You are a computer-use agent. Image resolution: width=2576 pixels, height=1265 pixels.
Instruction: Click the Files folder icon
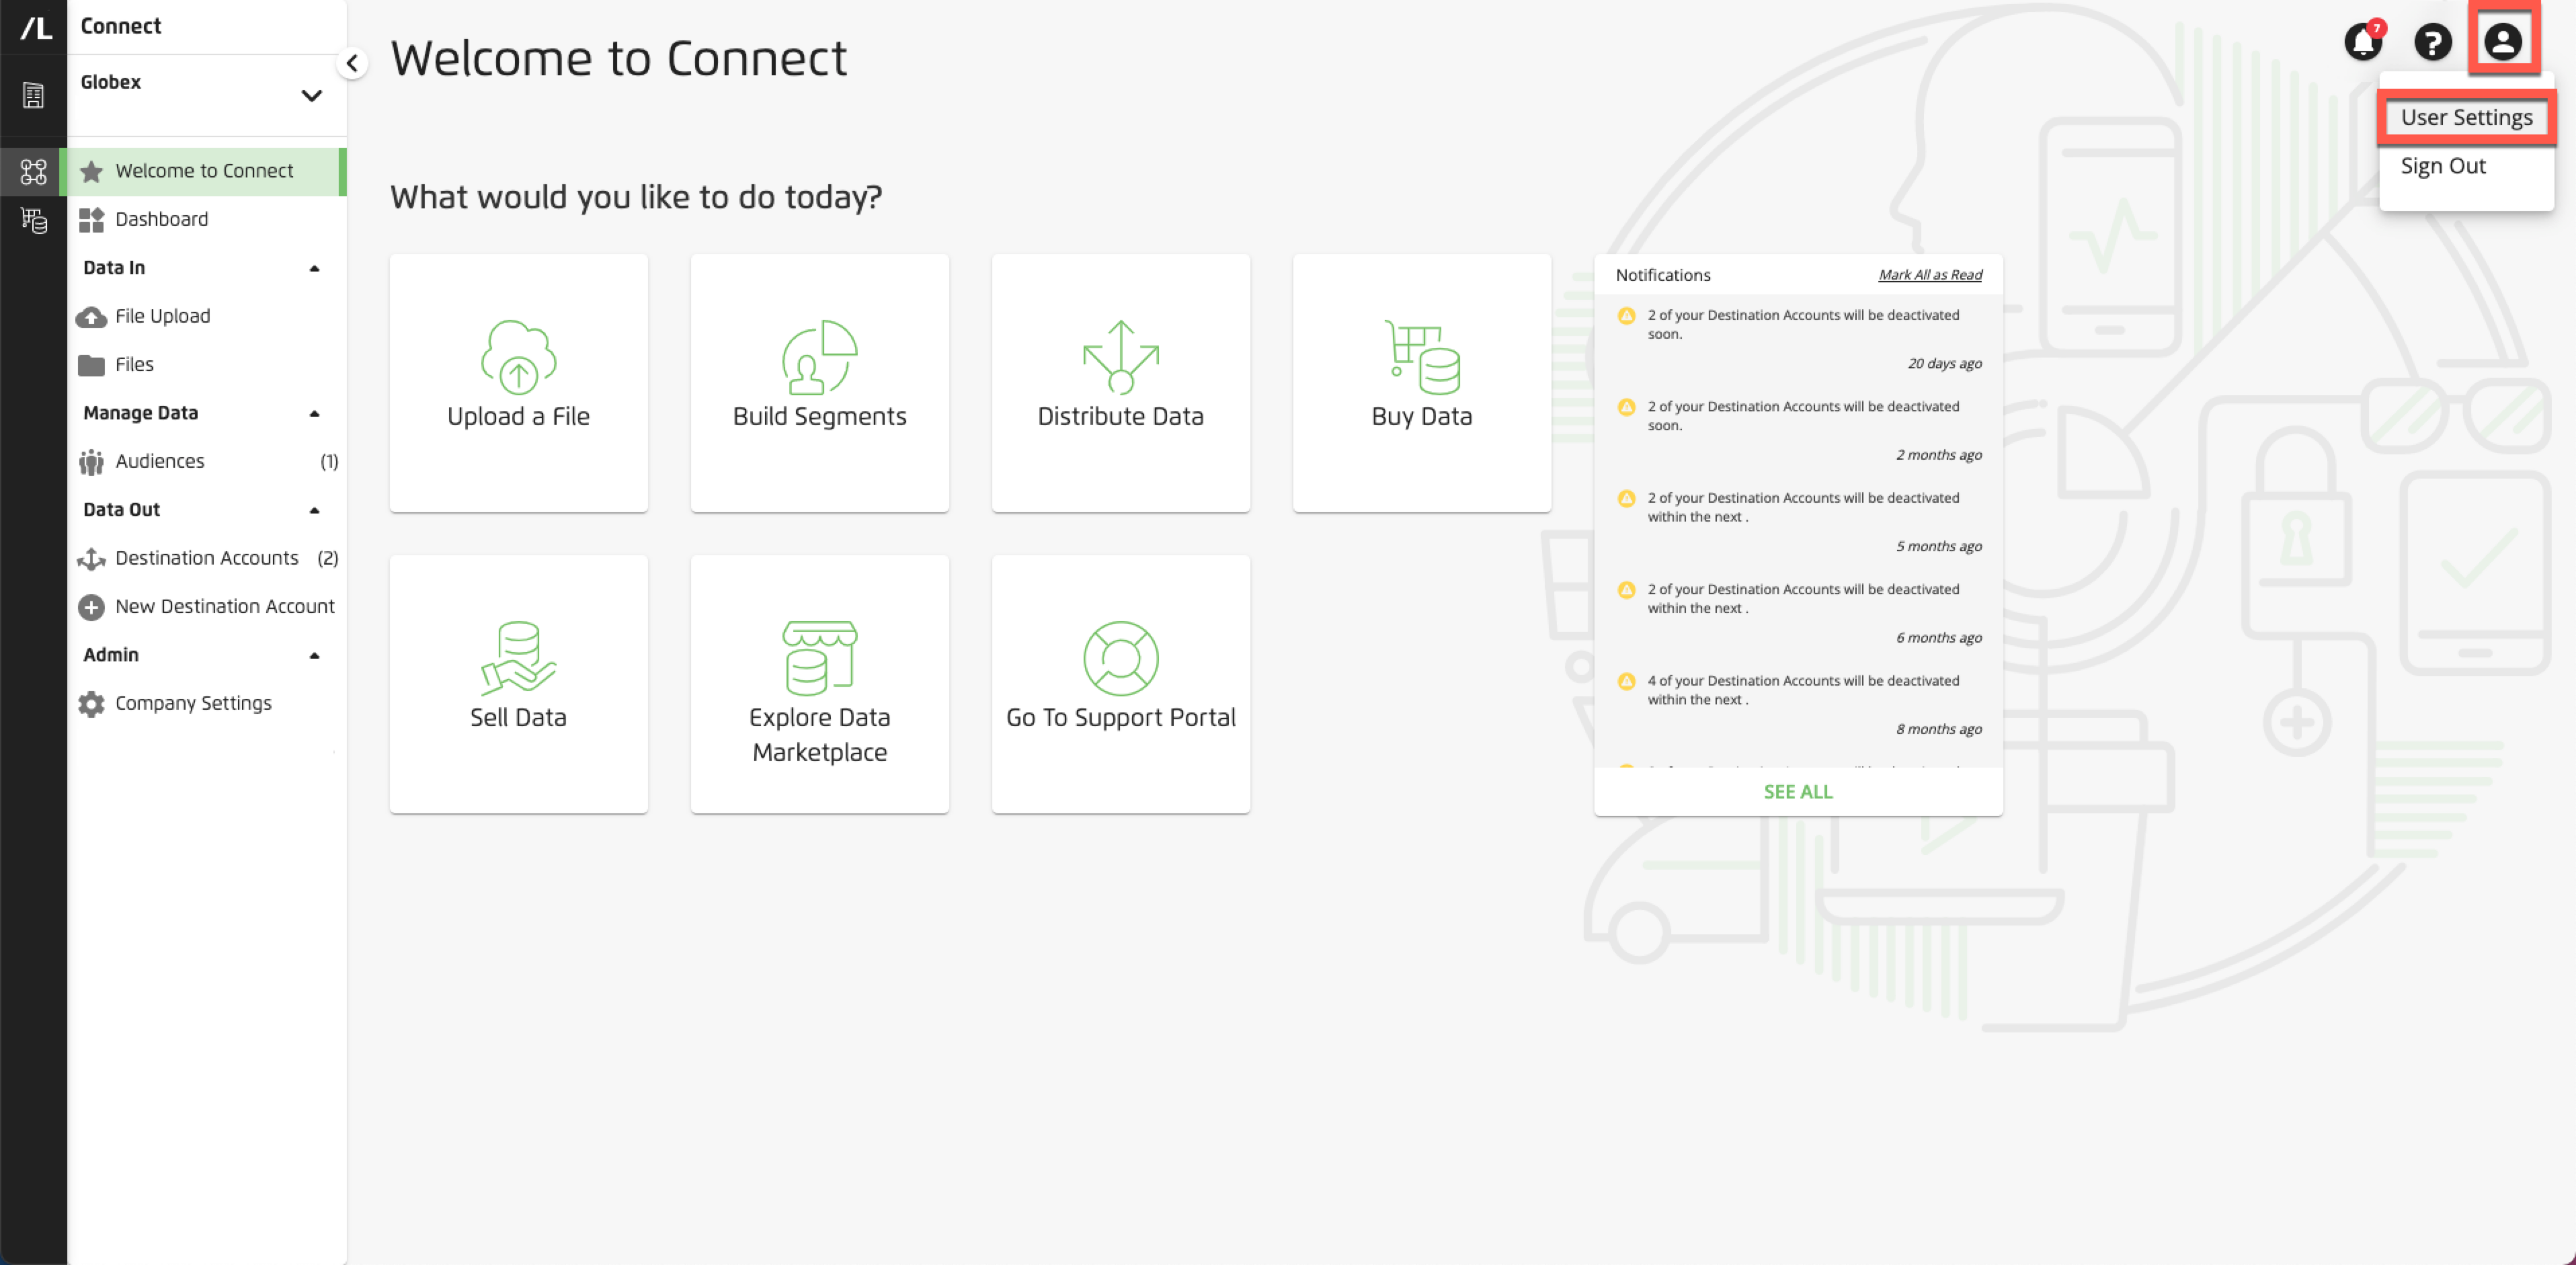(x=91, y=365)
